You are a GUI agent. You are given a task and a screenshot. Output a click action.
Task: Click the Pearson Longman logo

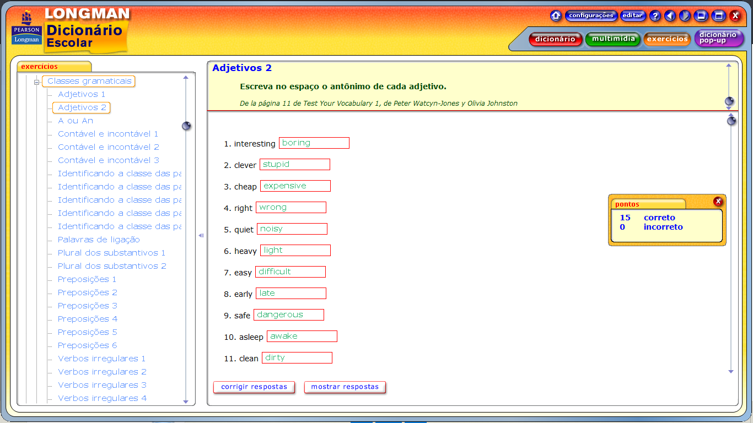click(x=26, y=27)
